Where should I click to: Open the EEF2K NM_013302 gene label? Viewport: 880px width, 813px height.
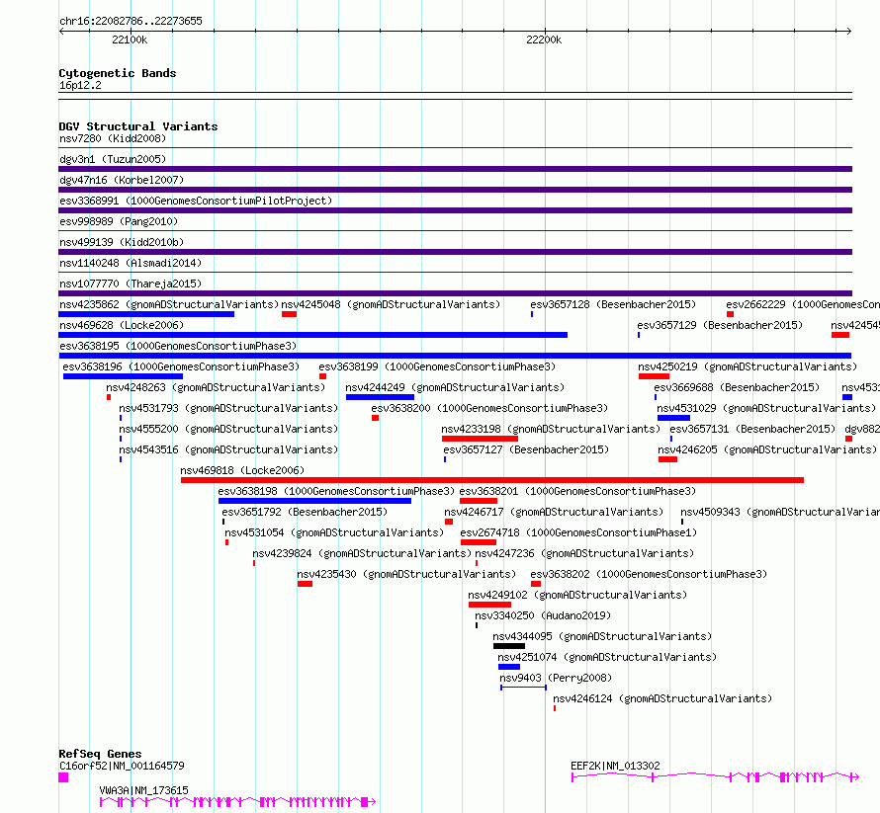click(x=615, y=766)
